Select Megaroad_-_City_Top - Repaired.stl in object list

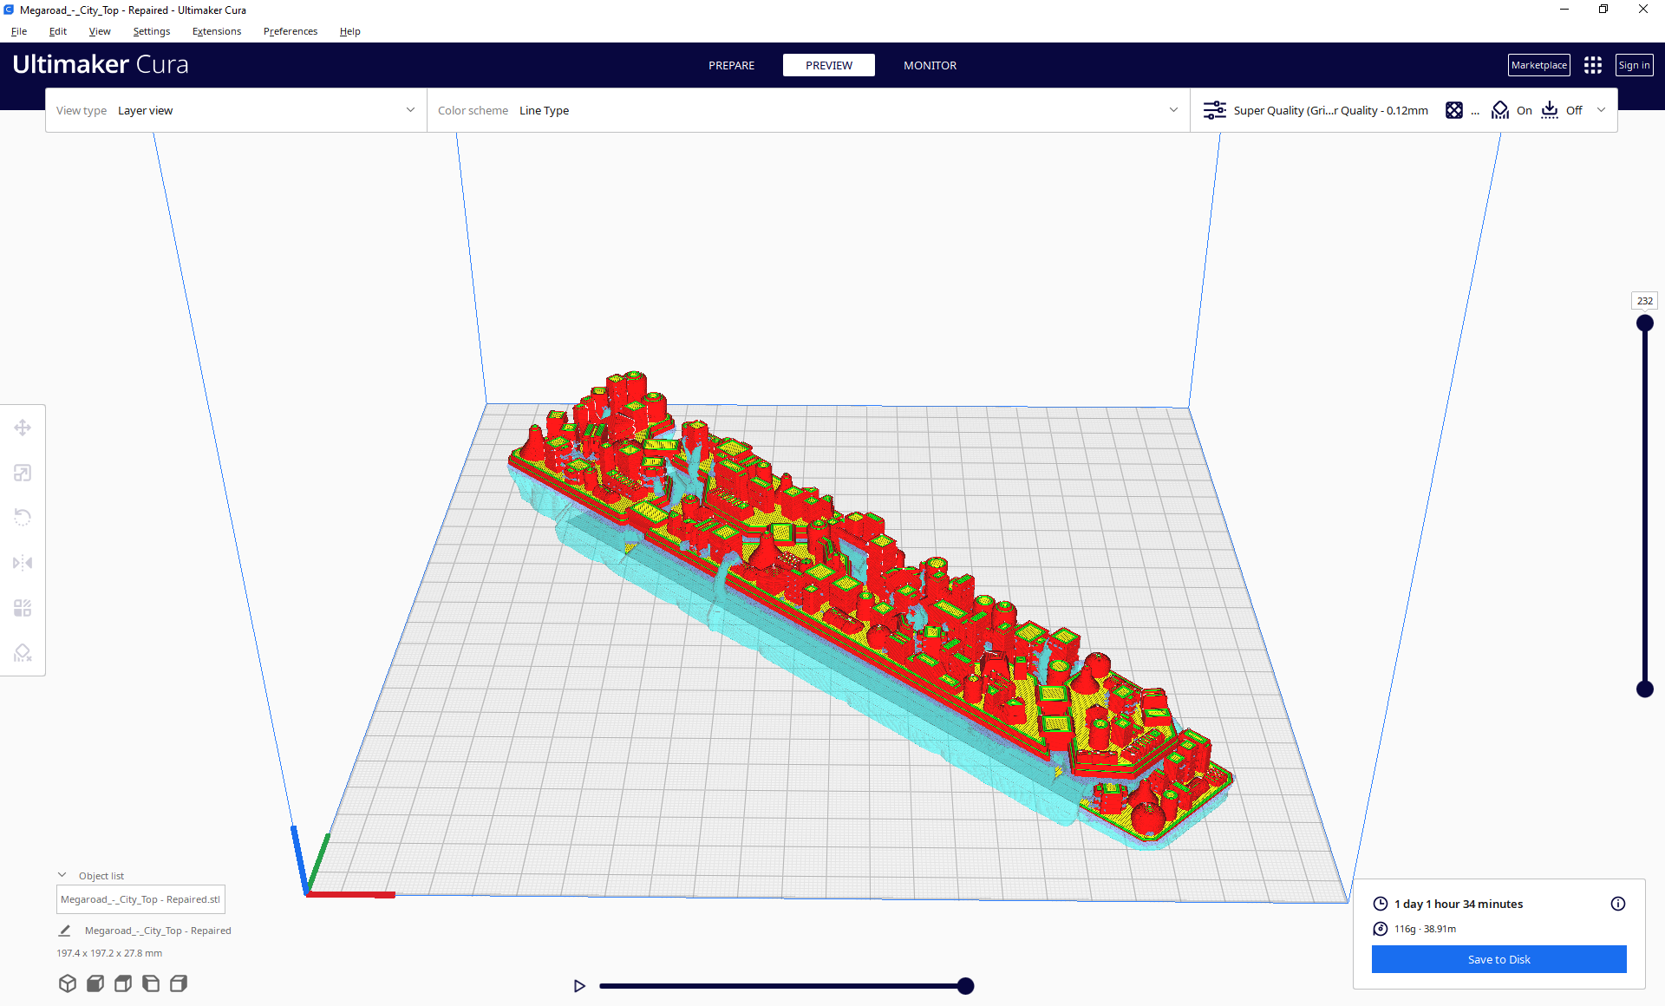[x=140, y=899]
